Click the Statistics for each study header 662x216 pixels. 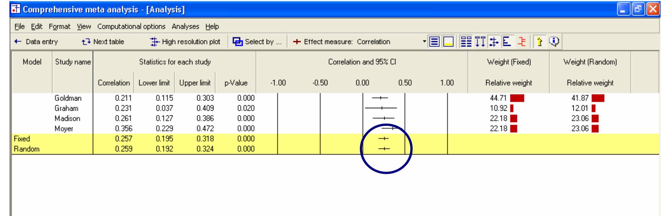(175, 62)
